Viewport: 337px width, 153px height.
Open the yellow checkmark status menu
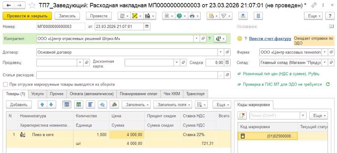[136, 16]
